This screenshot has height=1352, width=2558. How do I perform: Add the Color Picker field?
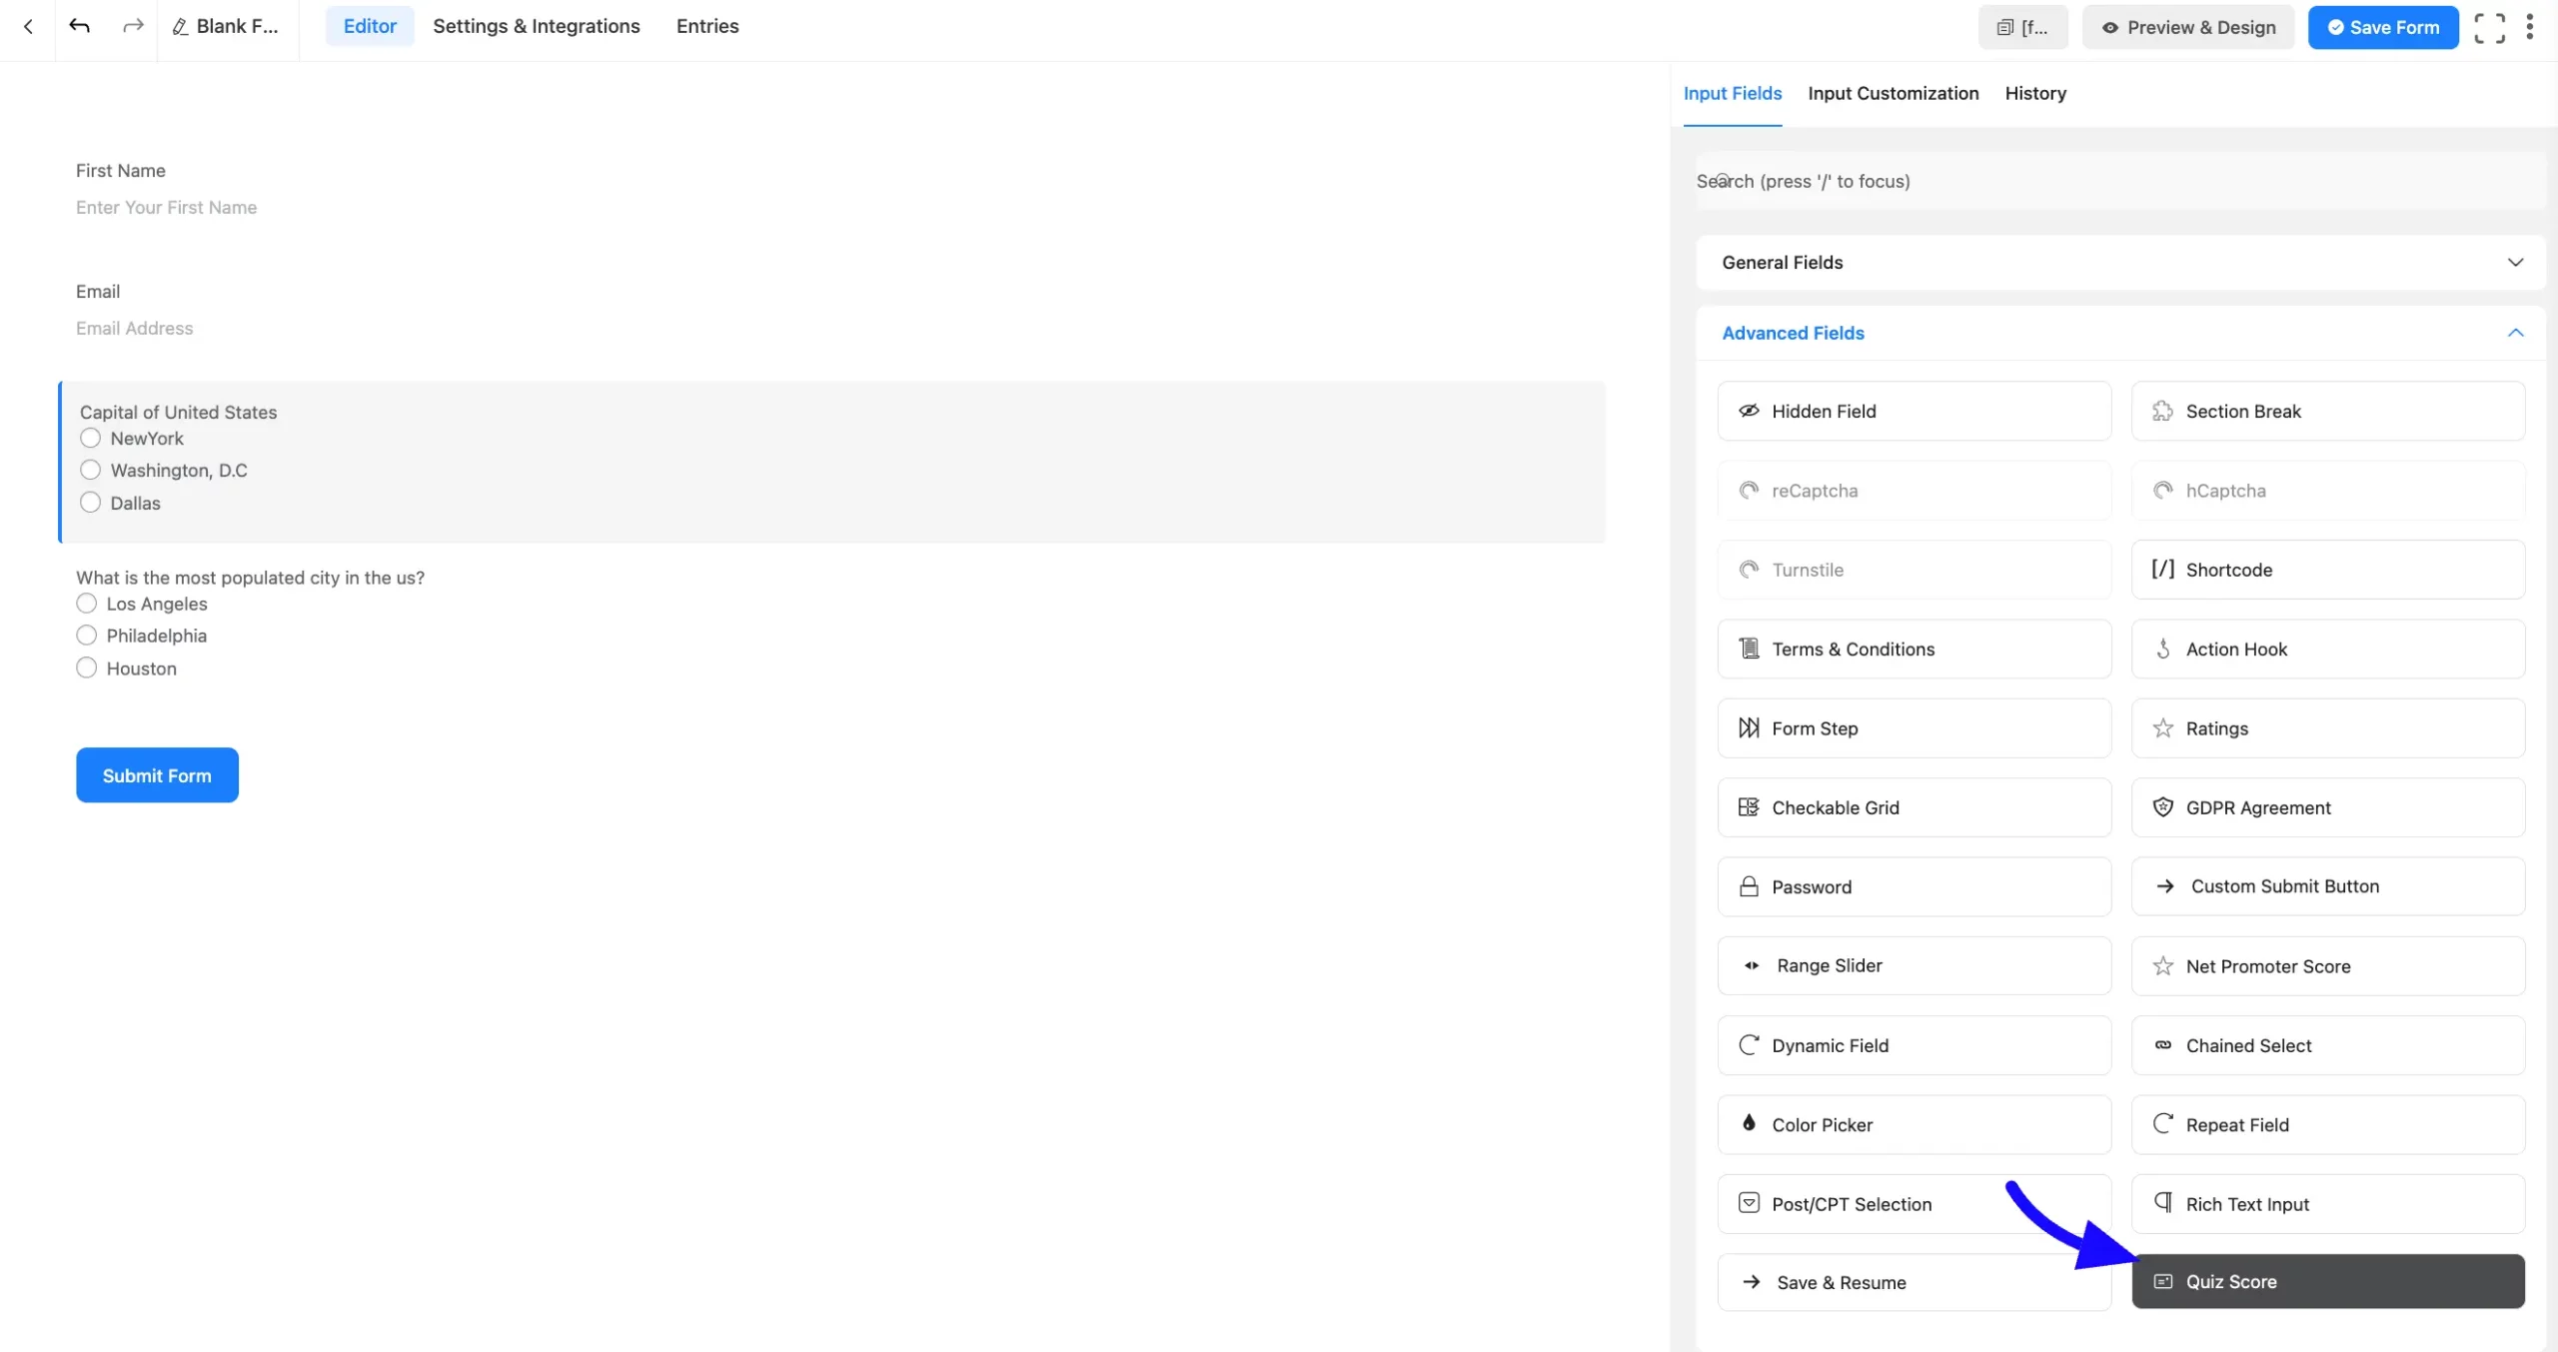(1914, 1124)
